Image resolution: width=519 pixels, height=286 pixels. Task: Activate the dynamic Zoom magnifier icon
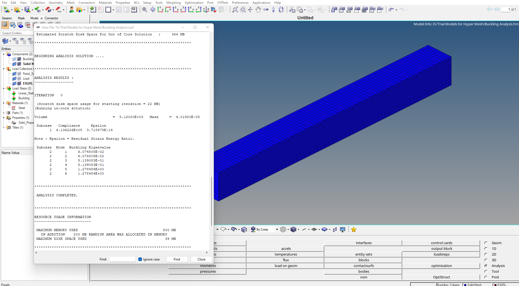point(243,10)
